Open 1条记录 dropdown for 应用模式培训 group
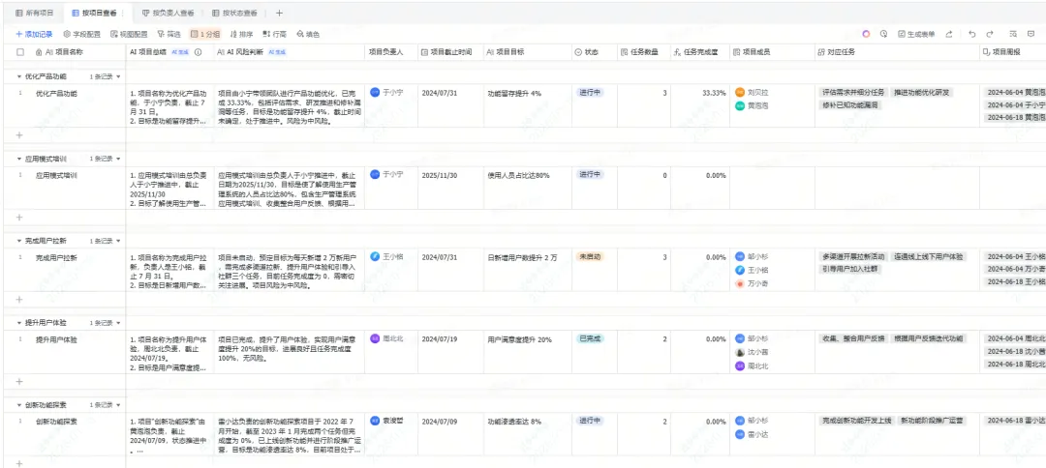 click(105, 160)
